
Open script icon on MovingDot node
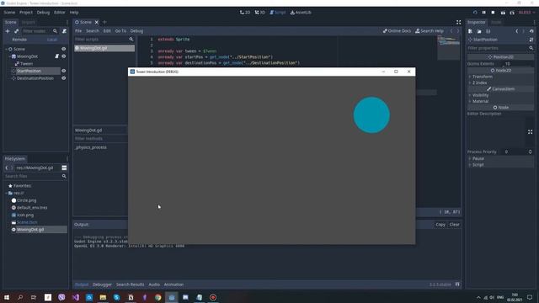tap(56, 56)
